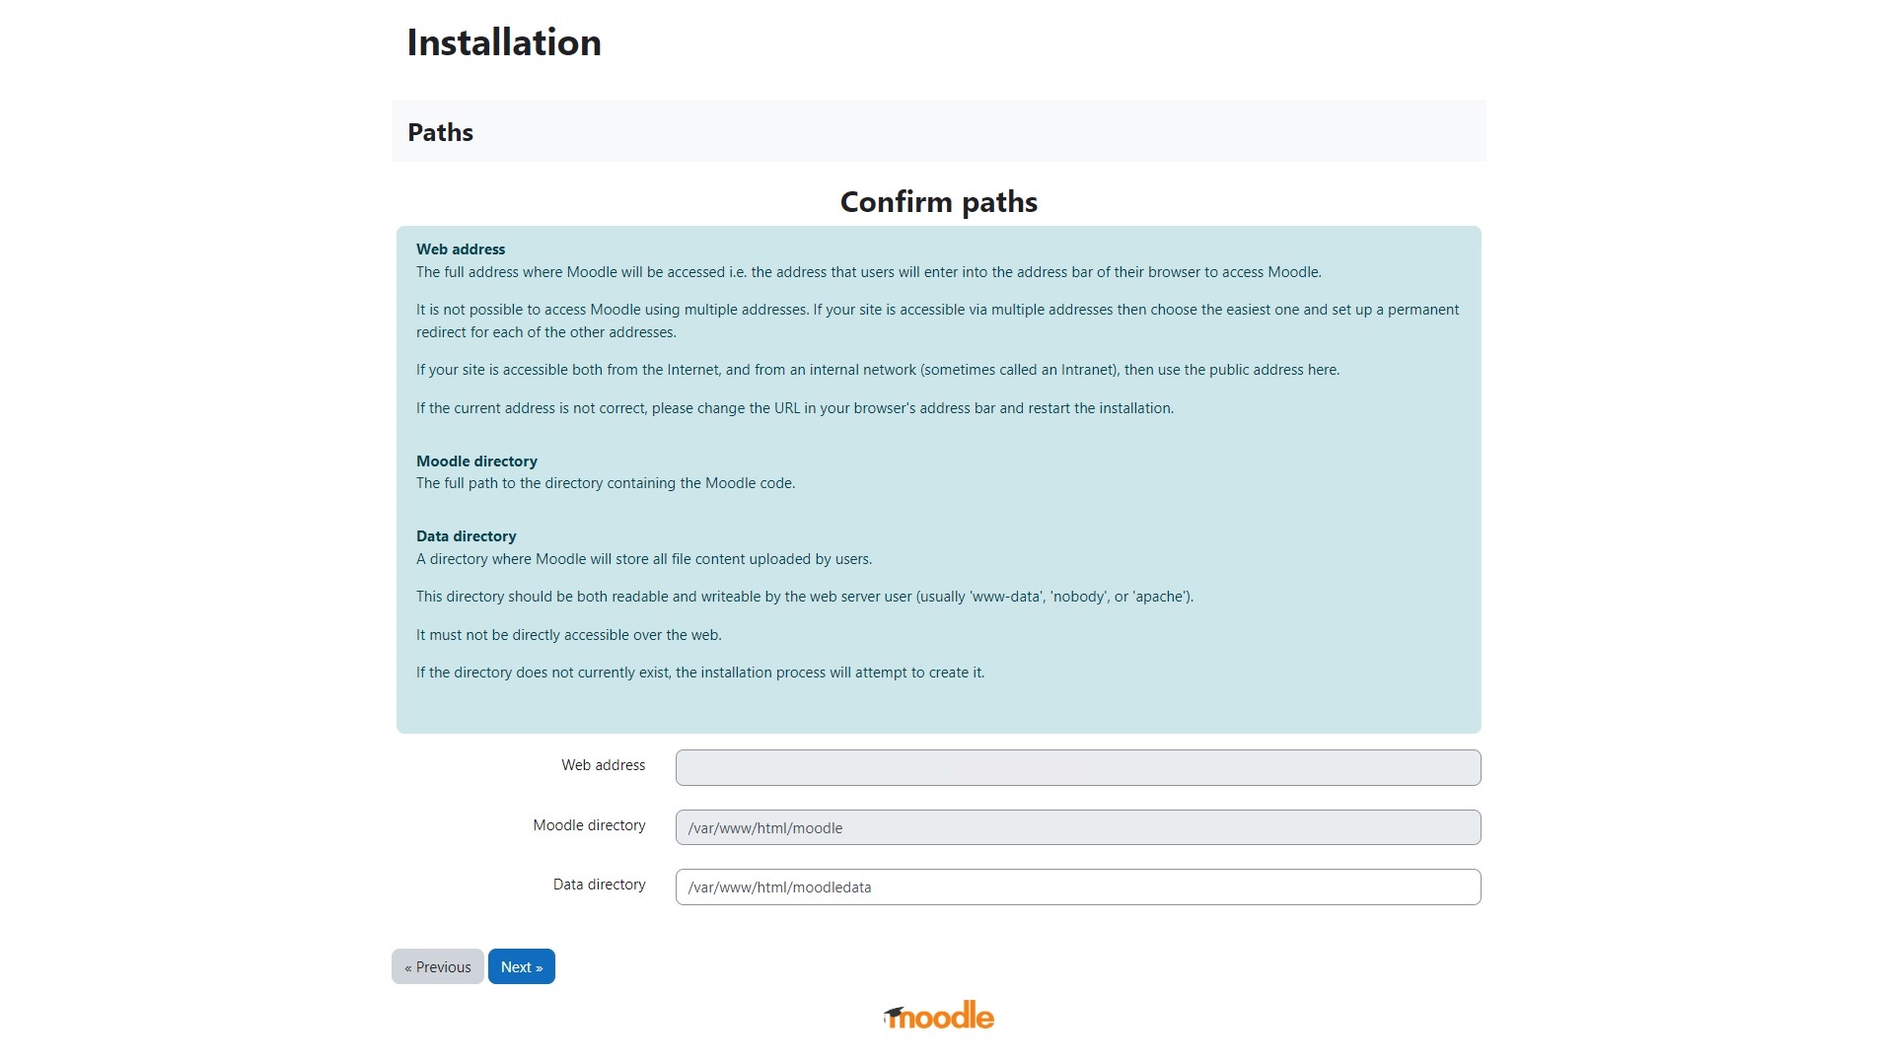
Task: Click the 'If the current address is not correct' sentence
Action: pos(794,408)
